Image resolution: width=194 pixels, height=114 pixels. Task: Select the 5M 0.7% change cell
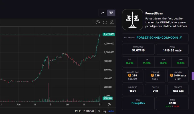(130, 62)
